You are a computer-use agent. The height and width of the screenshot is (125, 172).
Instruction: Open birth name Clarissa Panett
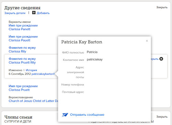[x=20, y=29]
